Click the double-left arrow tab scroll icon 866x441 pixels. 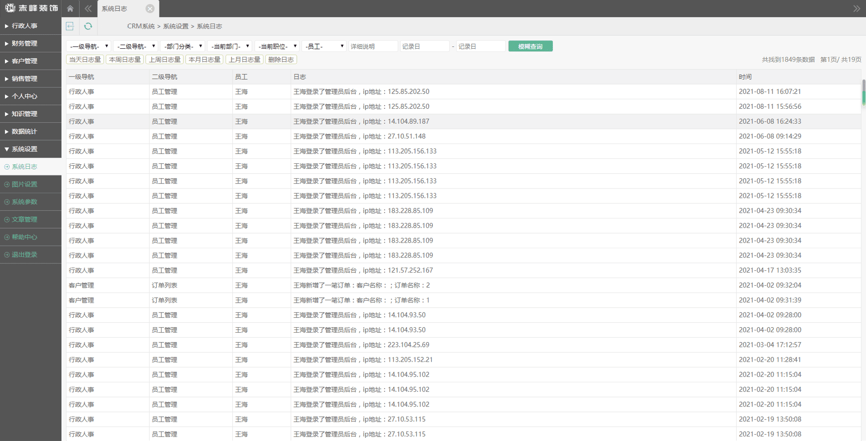point(88,9)
